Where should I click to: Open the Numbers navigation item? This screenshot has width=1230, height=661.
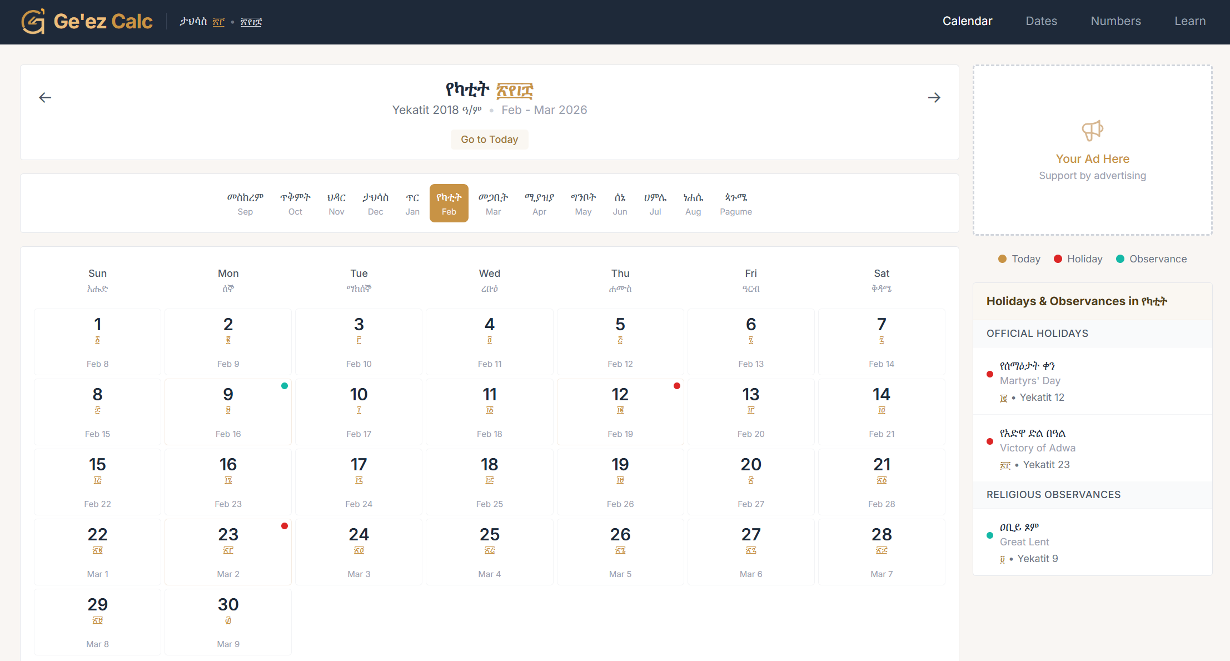(1116, 21)
